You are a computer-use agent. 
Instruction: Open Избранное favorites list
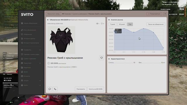click(x=27, y=34)
